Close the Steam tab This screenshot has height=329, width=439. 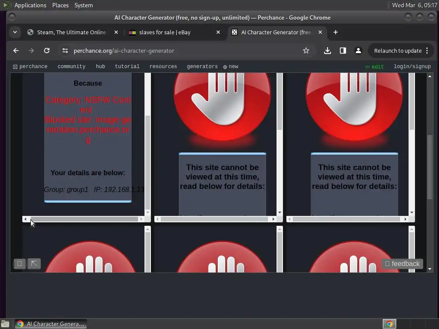point(116,33)
